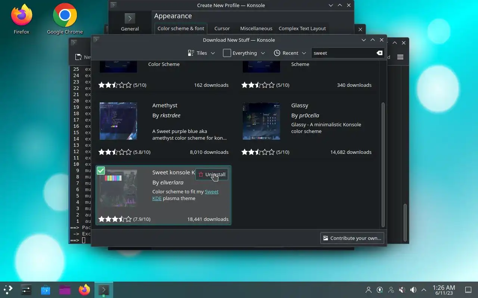The image size is (478, 298).
Task: Click the Glassy title
Action: [x=299, y=105]
